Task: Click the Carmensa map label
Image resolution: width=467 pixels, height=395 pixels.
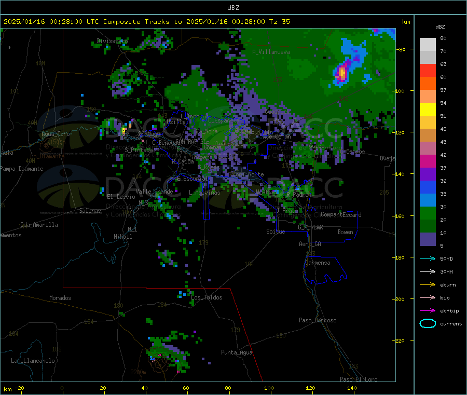Action: coord(318,263)
